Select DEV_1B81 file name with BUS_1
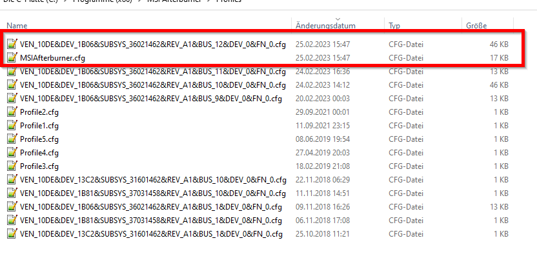This screenshot has height=256, width=537. coord(150,221)
